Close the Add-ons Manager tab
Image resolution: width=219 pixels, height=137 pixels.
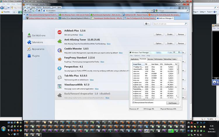pos(173,18)
